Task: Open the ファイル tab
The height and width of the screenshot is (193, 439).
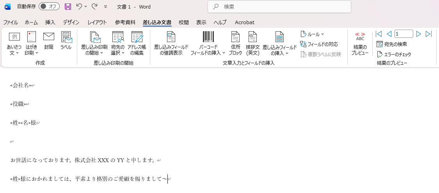Action: (11, 22)
